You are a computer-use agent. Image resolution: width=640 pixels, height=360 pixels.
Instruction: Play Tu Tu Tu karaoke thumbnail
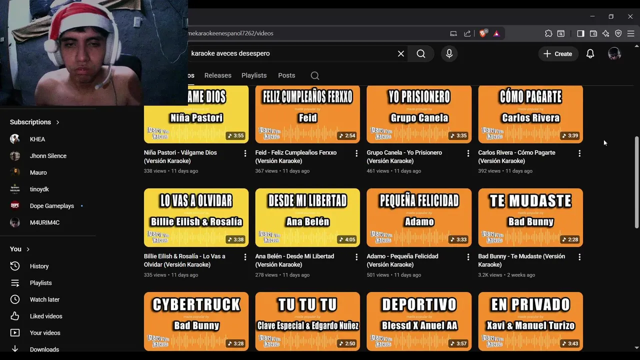pyautogui.click(x=307, y=321)
